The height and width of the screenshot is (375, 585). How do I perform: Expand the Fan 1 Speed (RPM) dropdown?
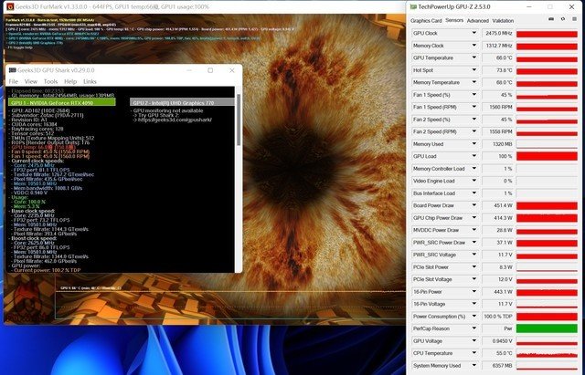point(473,107)
